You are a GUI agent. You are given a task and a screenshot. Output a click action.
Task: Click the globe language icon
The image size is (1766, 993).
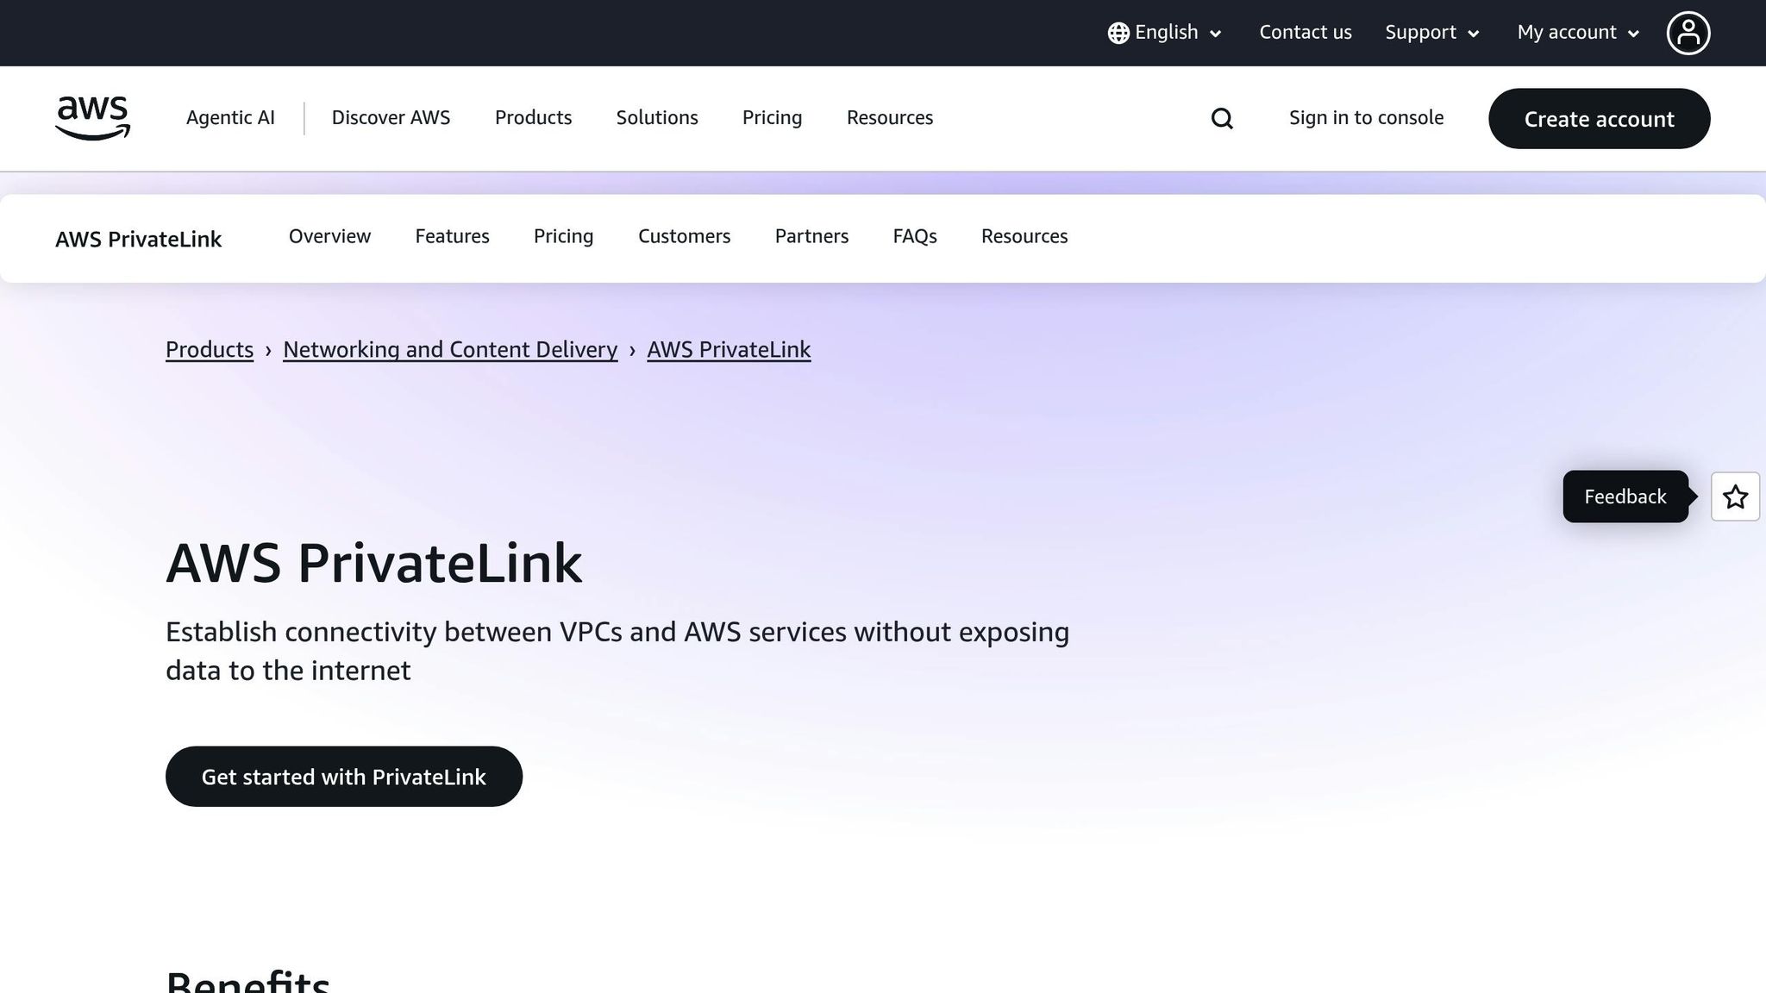tap(1118, 33)
